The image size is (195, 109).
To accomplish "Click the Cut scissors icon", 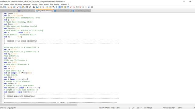I will click(x=18, y=7).
